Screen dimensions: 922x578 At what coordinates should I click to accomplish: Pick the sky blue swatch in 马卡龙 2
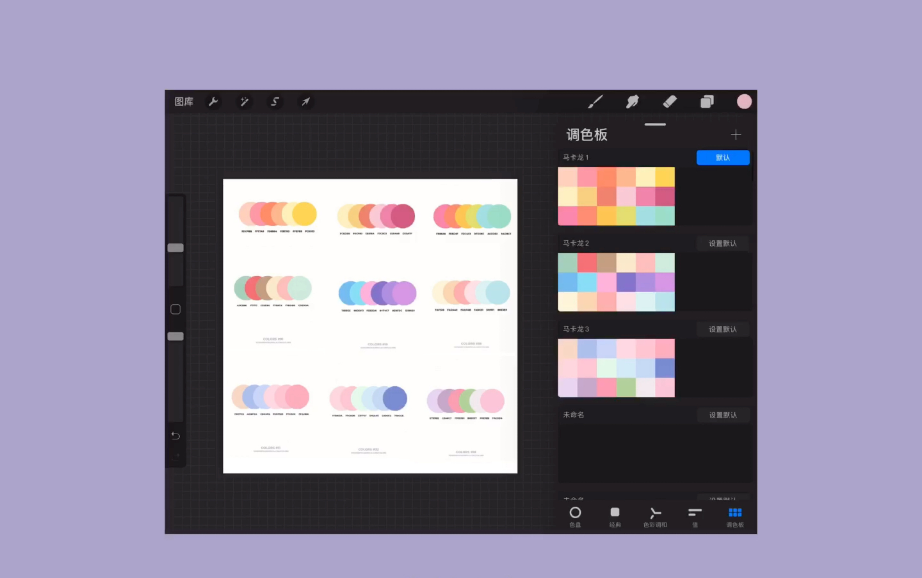pyautogui.click(x=568, y=282)
